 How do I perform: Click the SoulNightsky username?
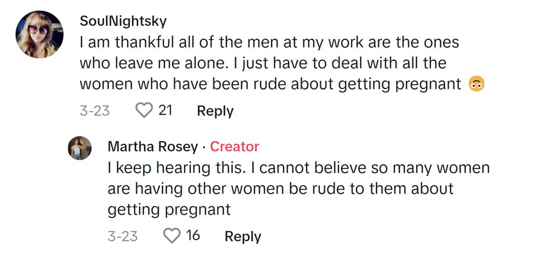point(123,21)
